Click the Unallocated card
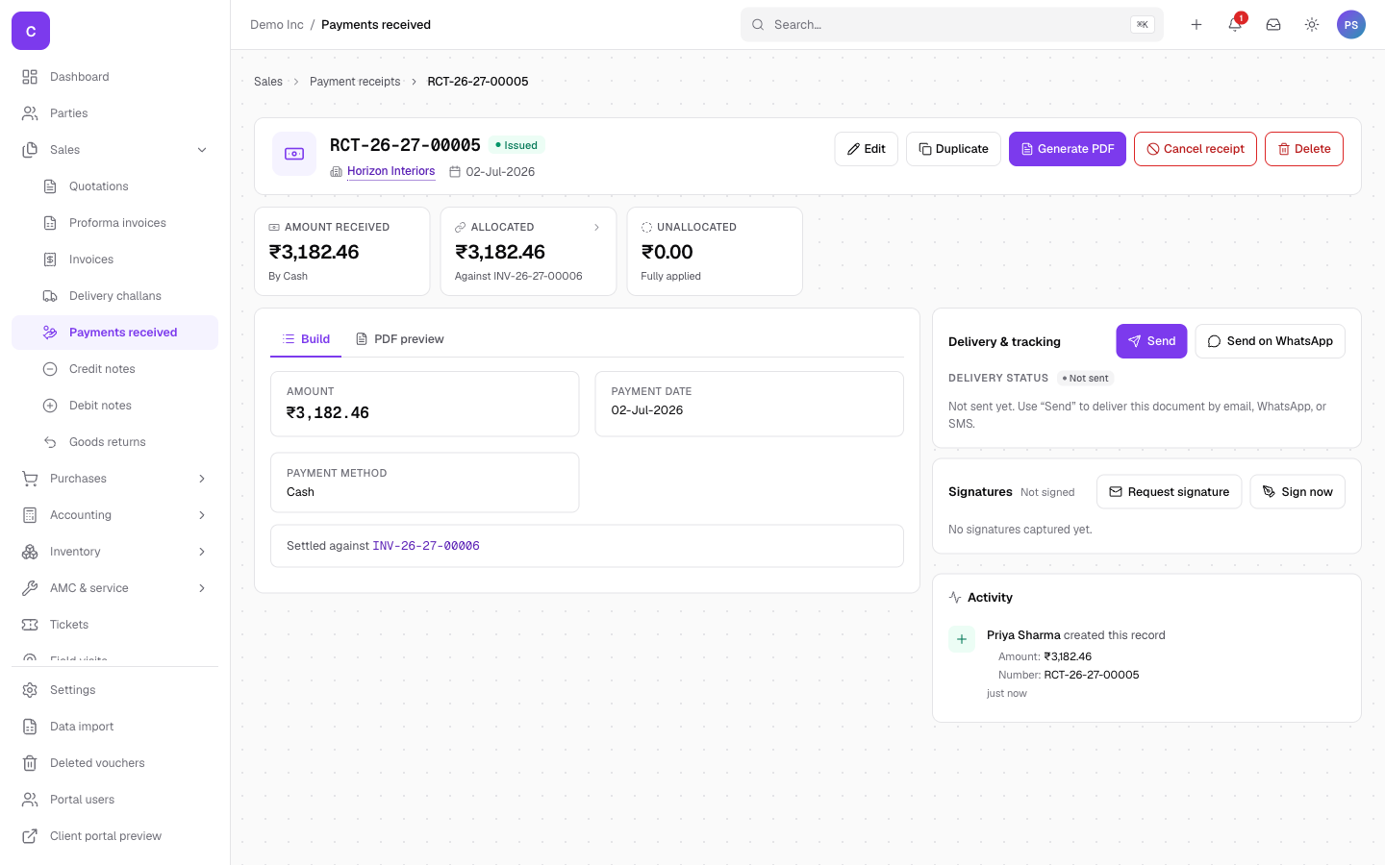The width and height of the screenshot is (1385, 865). (x=715, y=252)
